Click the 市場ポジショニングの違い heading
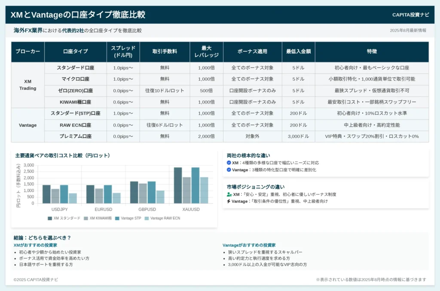440x291 pixels. point(256,187)
